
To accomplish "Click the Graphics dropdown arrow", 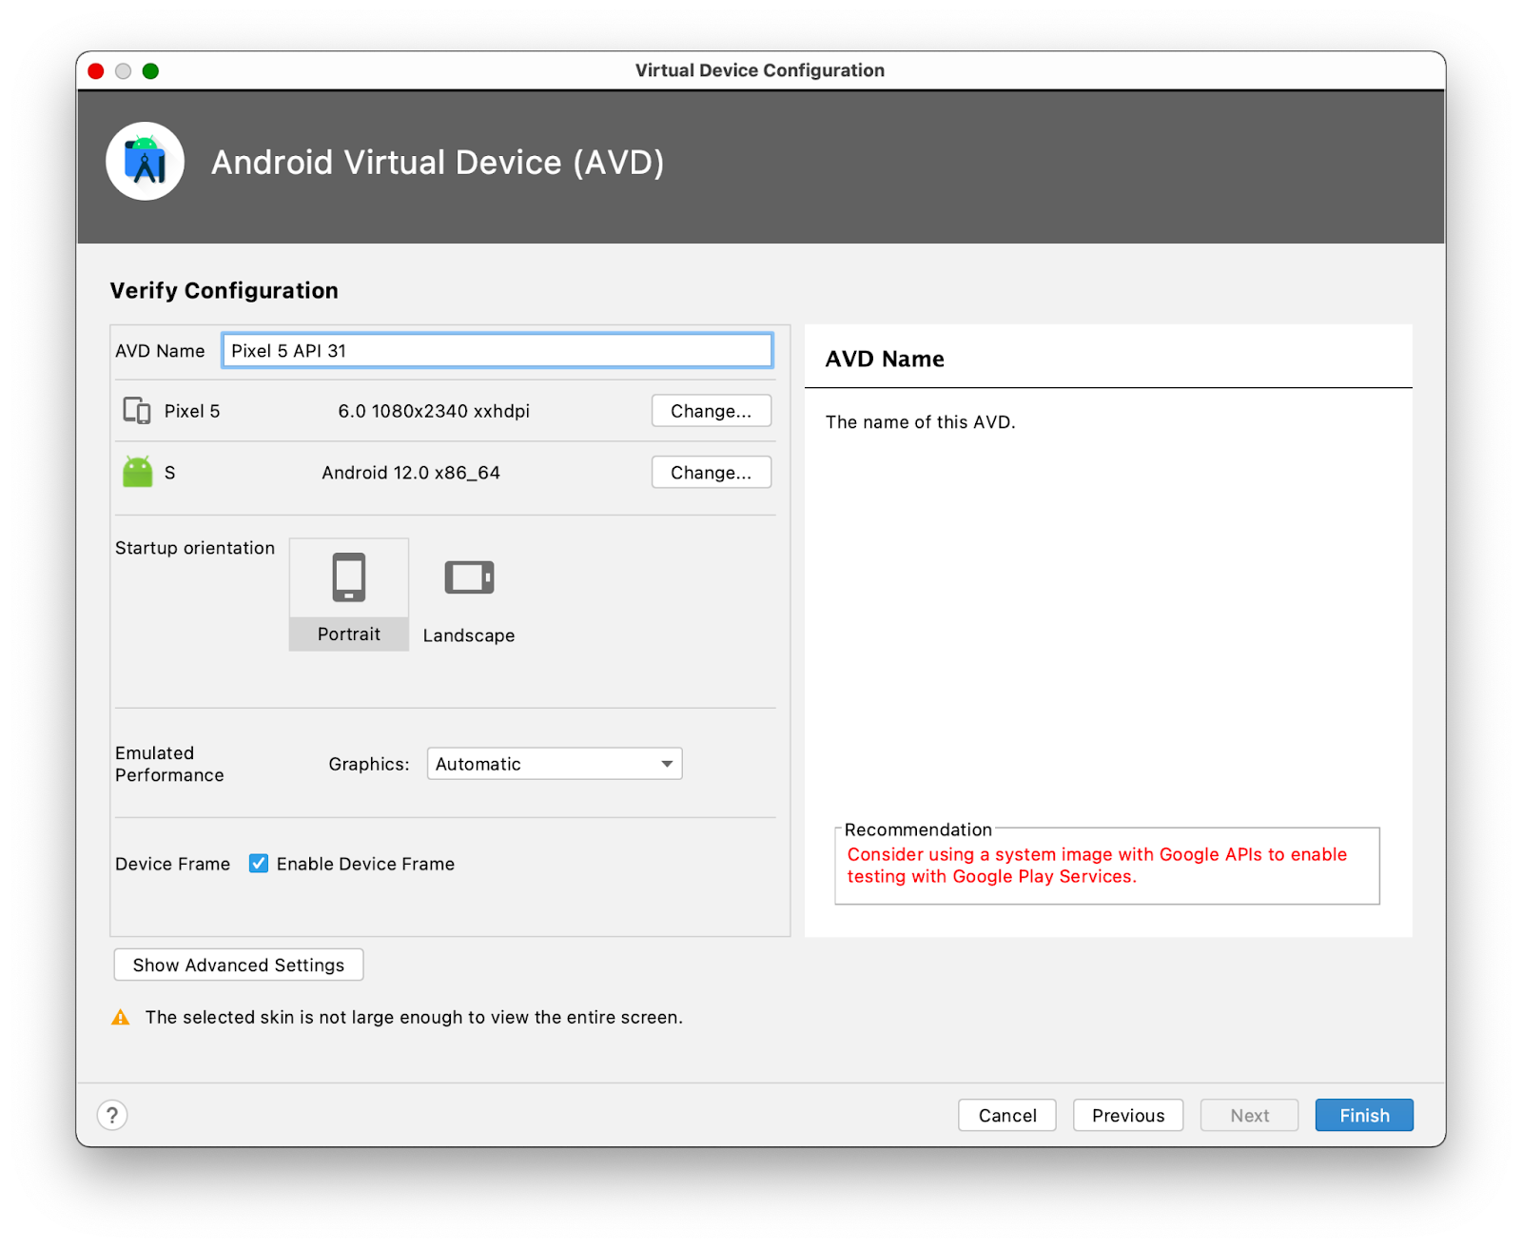I will tap(667, 764).
